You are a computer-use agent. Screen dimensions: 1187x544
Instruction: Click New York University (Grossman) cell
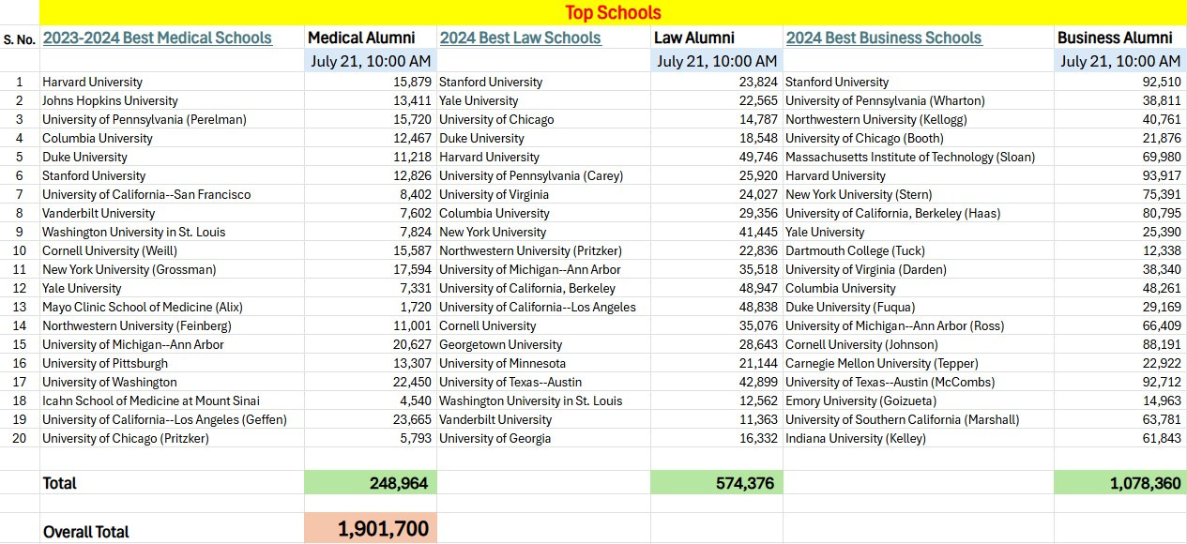coord(172,269)
